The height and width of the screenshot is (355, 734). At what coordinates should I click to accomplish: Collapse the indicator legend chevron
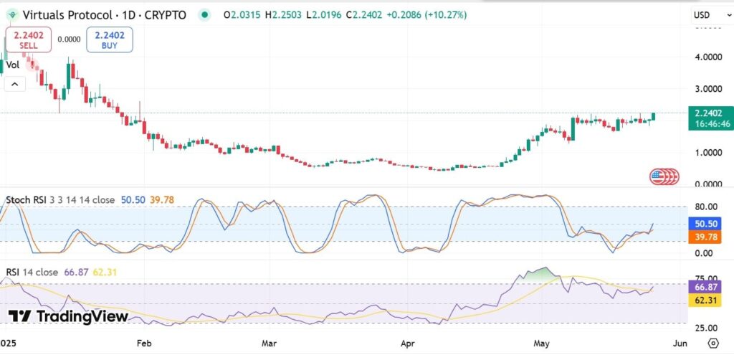point(15,85)
